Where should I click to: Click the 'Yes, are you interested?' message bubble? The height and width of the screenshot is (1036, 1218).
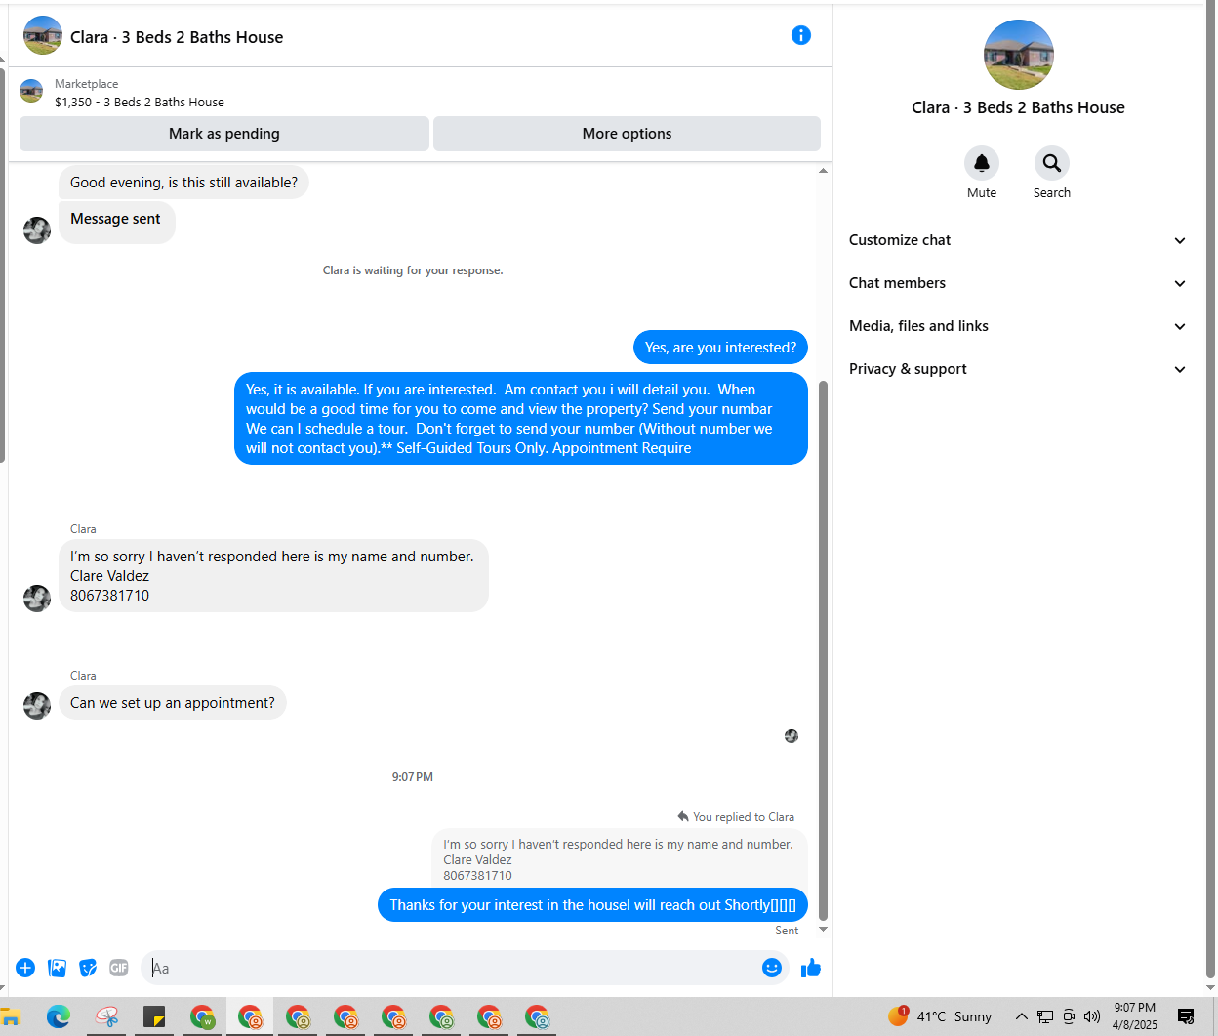coord(720,348)
